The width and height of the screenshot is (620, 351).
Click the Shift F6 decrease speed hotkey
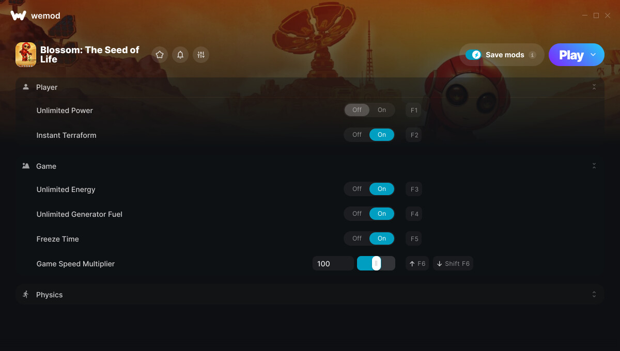(453, 264)
